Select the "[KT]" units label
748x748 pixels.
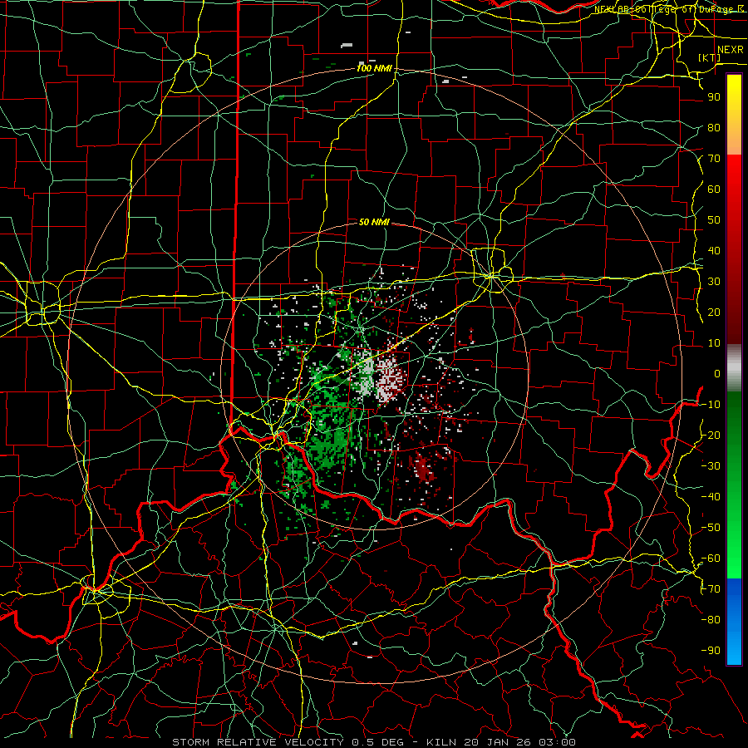click(x=710, y=57)
